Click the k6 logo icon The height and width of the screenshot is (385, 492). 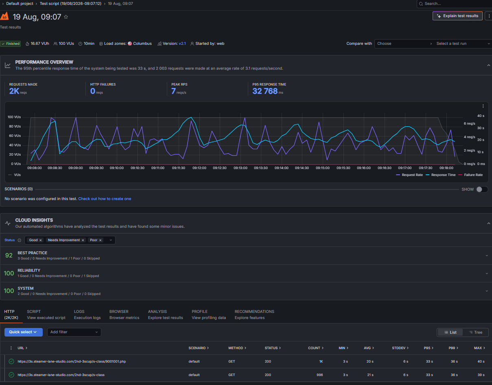coord(4,16)
